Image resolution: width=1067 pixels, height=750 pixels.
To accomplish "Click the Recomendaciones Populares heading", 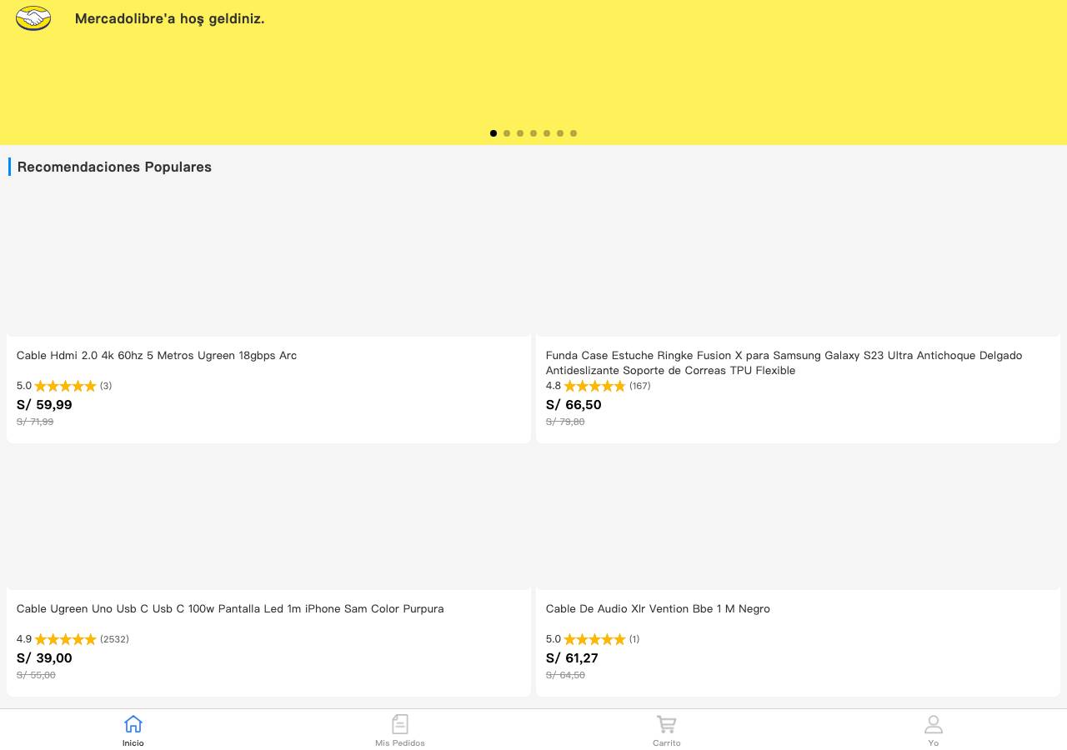I will click(114, 167).
